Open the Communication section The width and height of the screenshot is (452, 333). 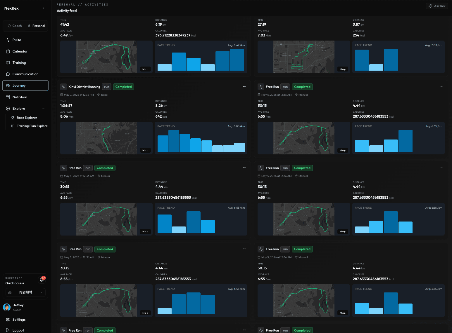coord(25,74)
